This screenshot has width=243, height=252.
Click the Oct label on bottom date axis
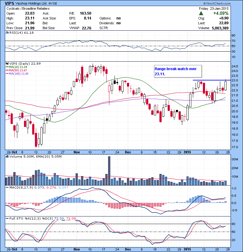[15, 249]
